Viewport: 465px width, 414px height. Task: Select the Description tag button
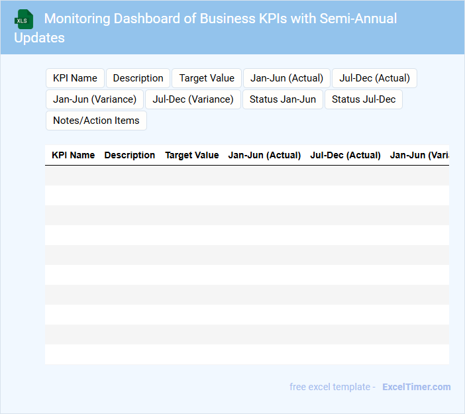click(x=138, y=78)
